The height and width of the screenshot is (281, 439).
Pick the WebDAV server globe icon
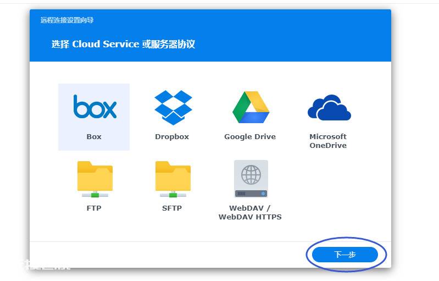251,179
